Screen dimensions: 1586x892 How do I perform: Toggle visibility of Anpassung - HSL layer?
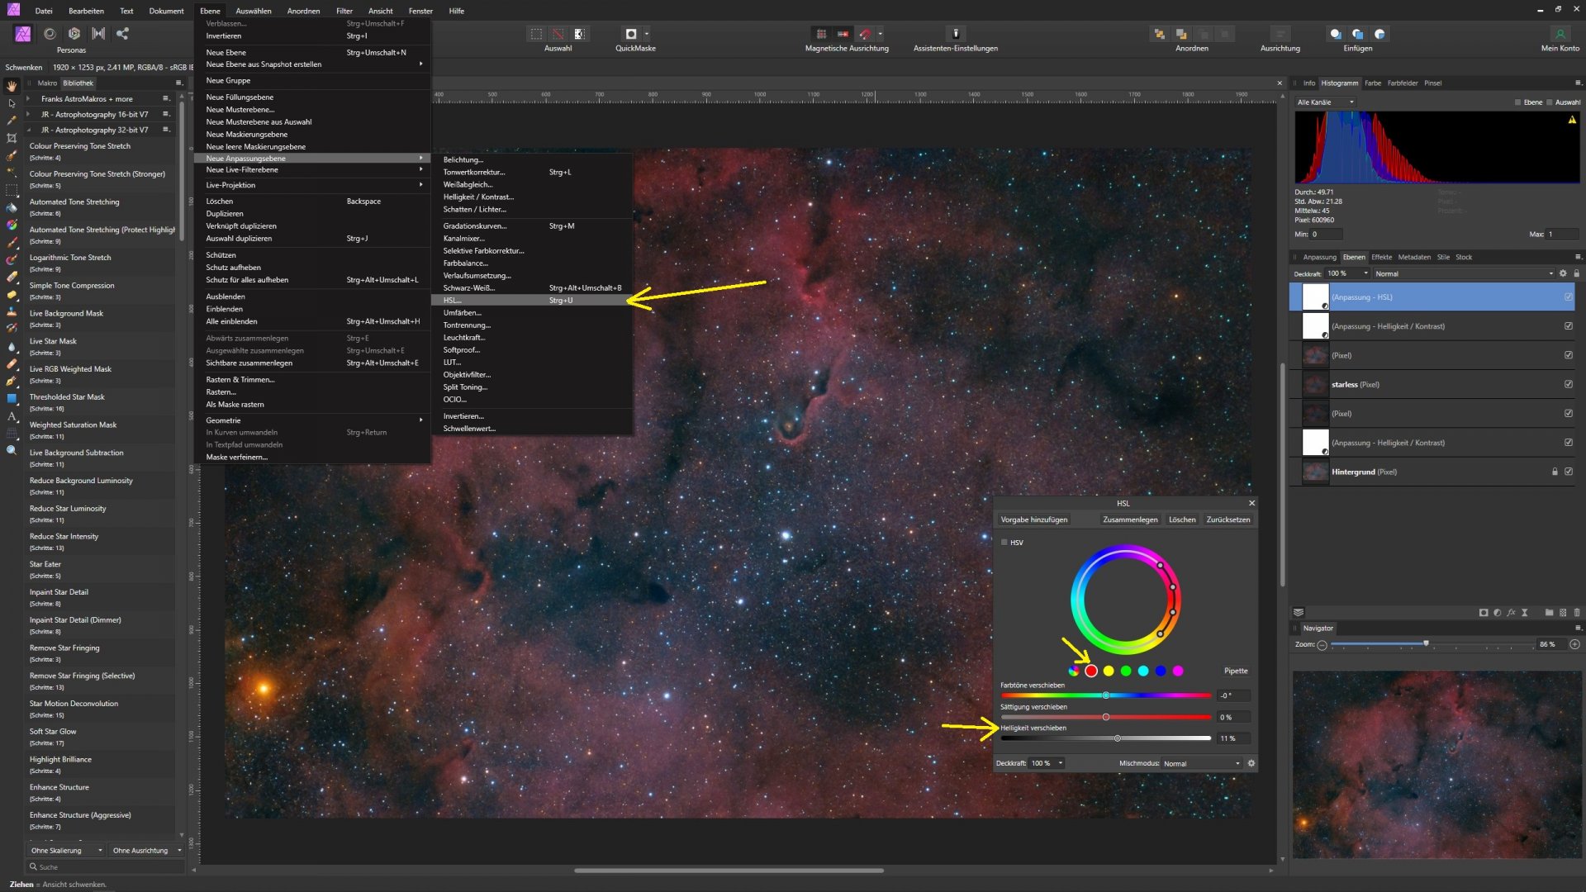point(1568,297)
